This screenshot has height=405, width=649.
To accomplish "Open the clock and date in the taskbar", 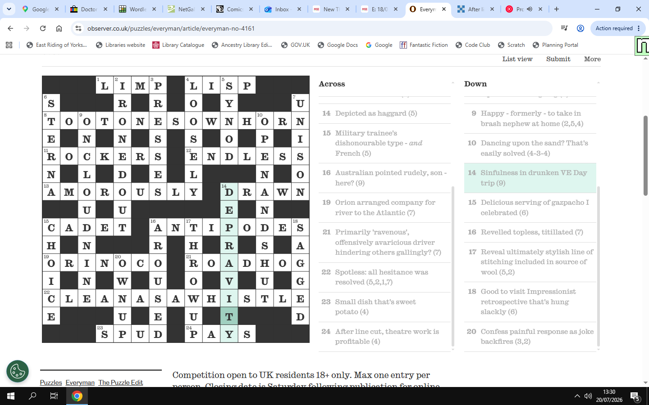I will point(609,396).
